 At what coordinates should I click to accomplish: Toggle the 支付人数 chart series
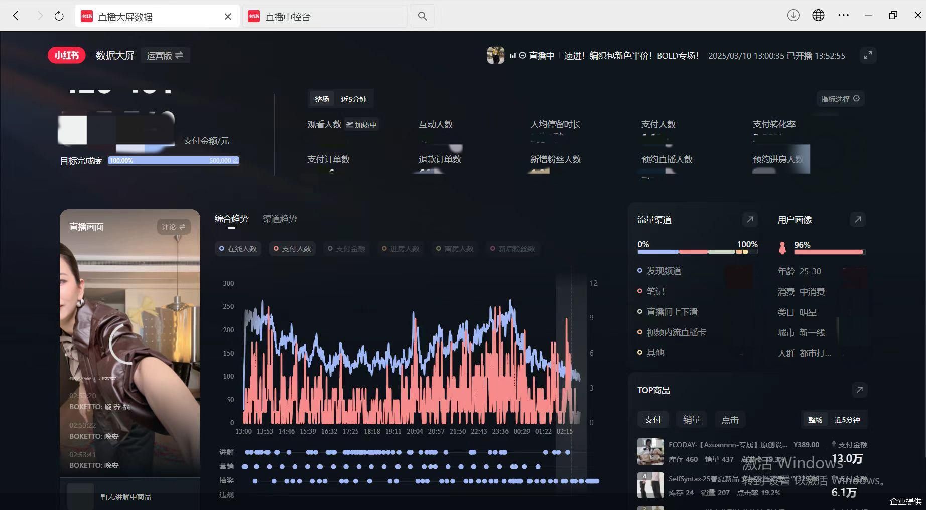292,249
